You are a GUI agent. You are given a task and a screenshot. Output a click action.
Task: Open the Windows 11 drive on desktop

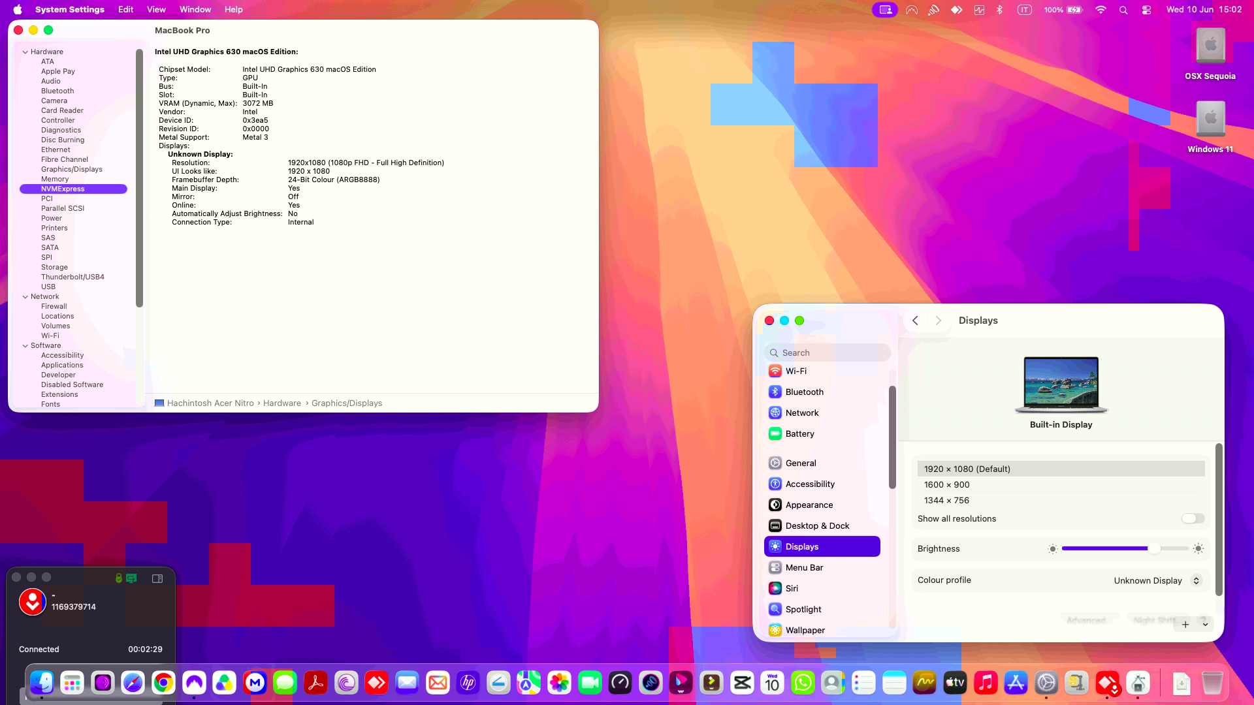[1210, 127]
